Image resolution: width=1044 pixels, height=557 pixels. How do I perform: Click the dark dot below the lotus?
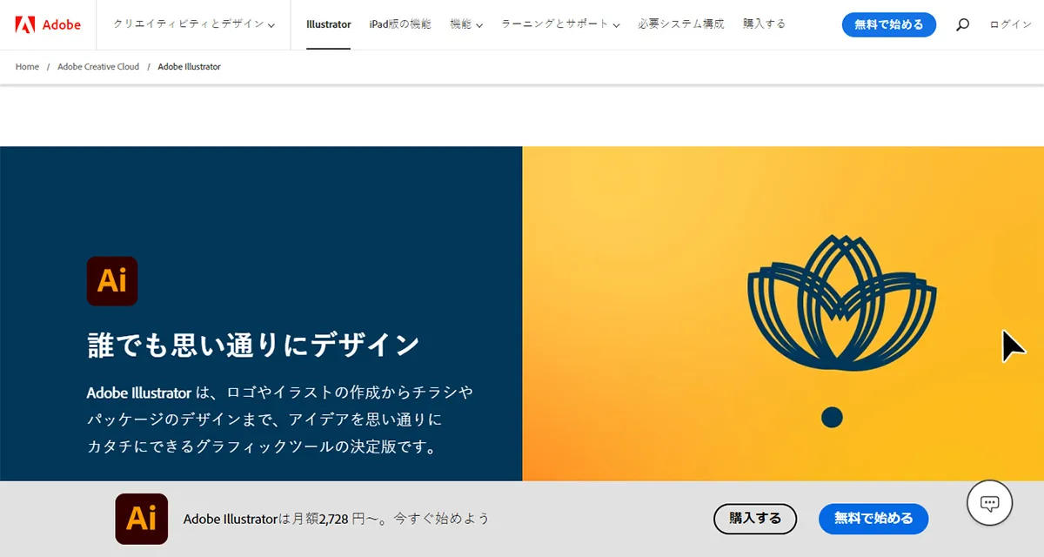(x=833, y=418)
